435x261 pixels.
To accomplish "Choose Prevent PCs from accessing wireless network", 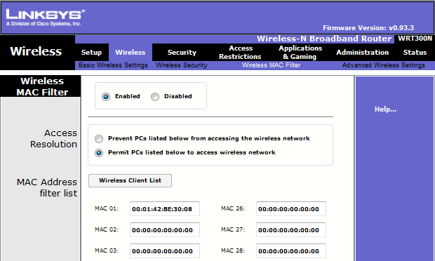I will (x=99, y=139).
